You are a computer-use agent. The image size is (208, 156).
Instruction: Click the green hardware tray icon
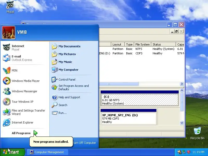tap(184, 152)
